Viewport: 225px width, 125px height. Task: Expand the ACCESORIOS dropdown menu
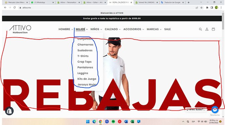[134, 29]
